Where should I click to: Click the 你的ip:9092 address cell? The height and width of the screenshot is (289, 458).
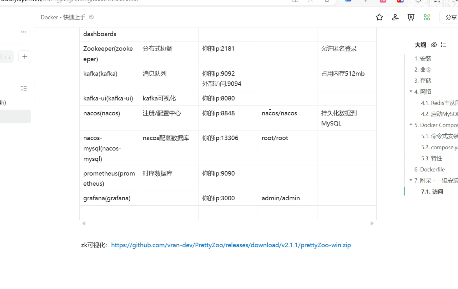228,79
